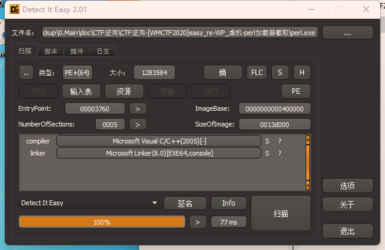Switch to the 脚本 tab
The width and height of the screenshot is (385, 250).
click(x=51, y=51)
